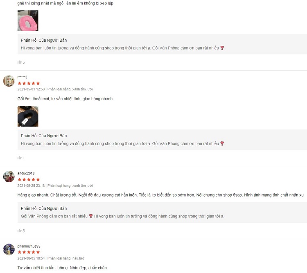Open username anduc2018 link
The height and width of the screenshot is (273, 307).
click(x=26, y=173)
